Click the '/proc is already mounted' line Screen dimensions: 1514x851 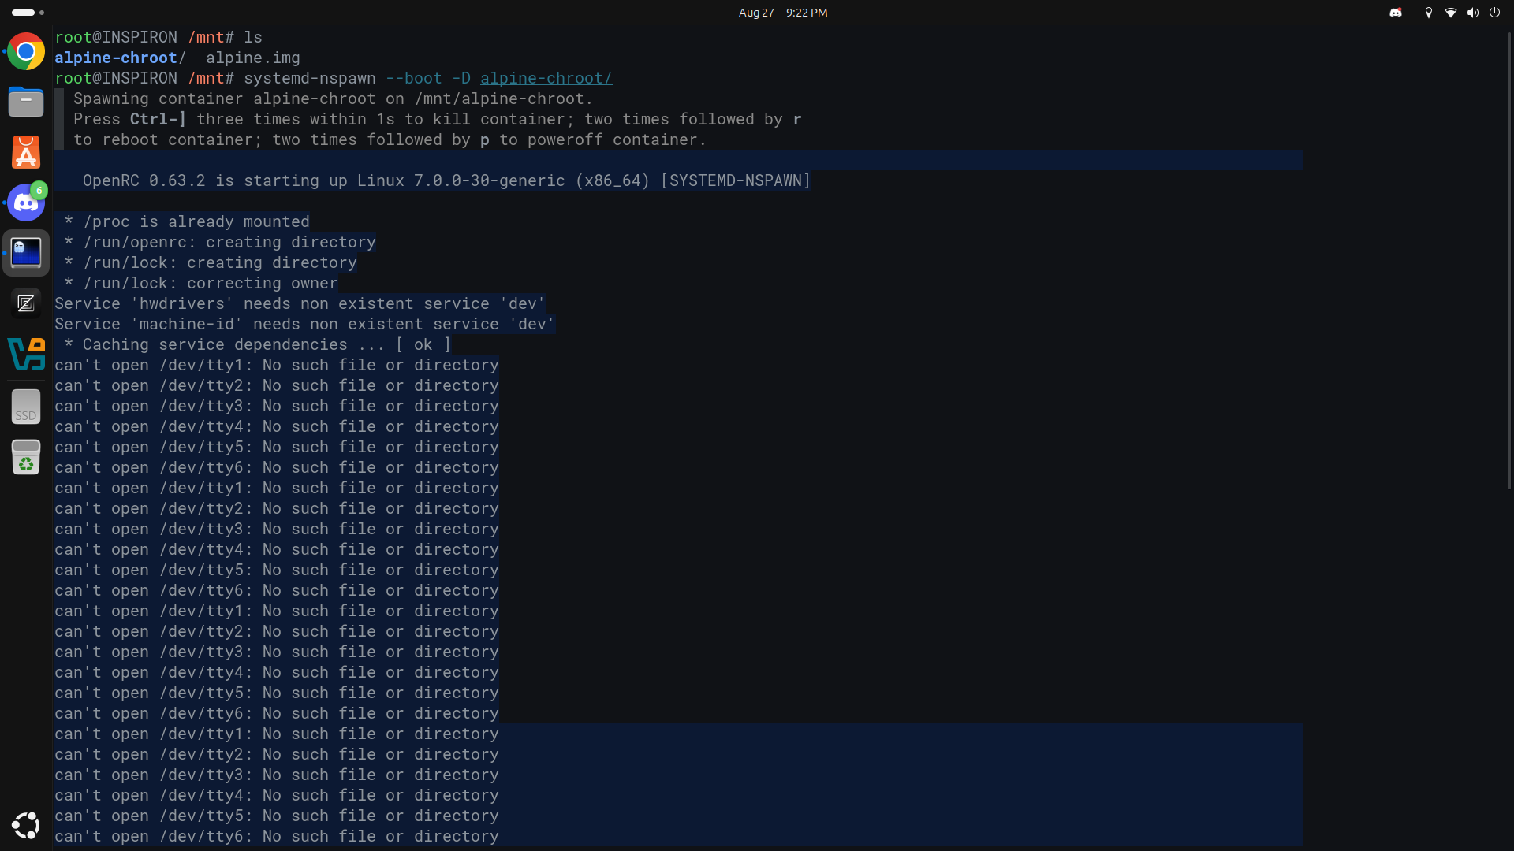pyautogui.click(x=187, y=221)
